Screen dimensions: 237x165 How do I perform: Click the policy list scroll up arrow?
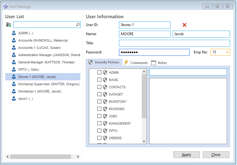[x=144, y=72]
